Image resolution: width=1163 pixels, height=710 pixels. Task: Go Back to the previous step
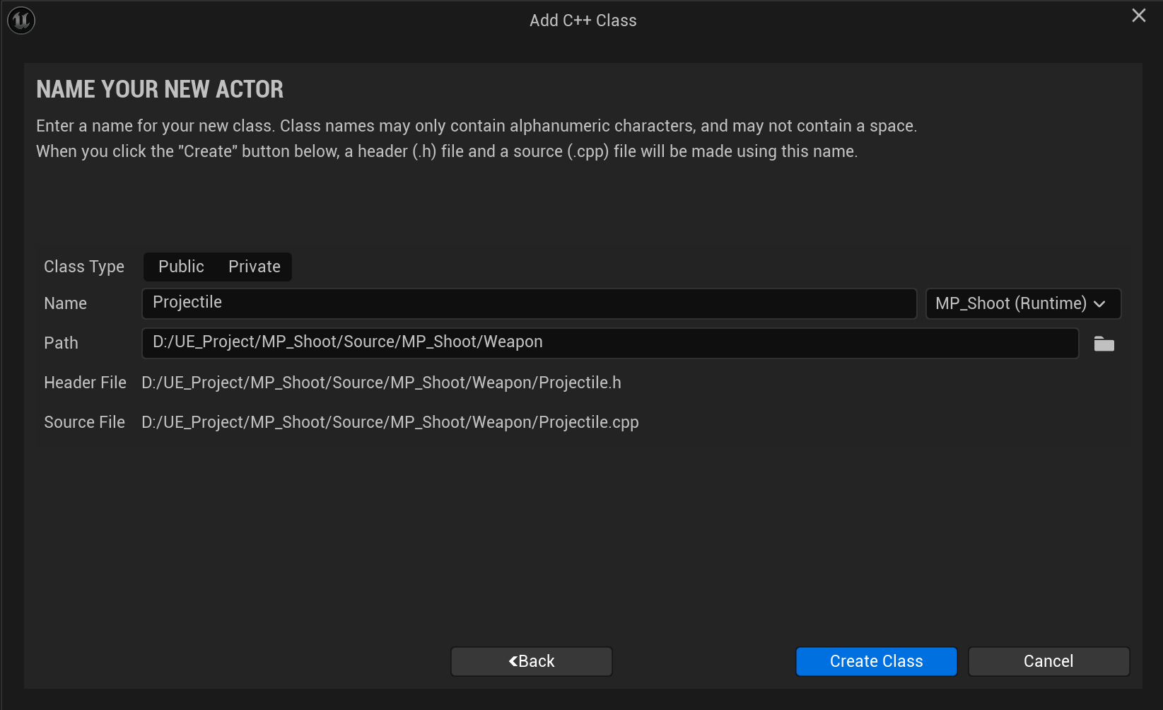[532, 661]
